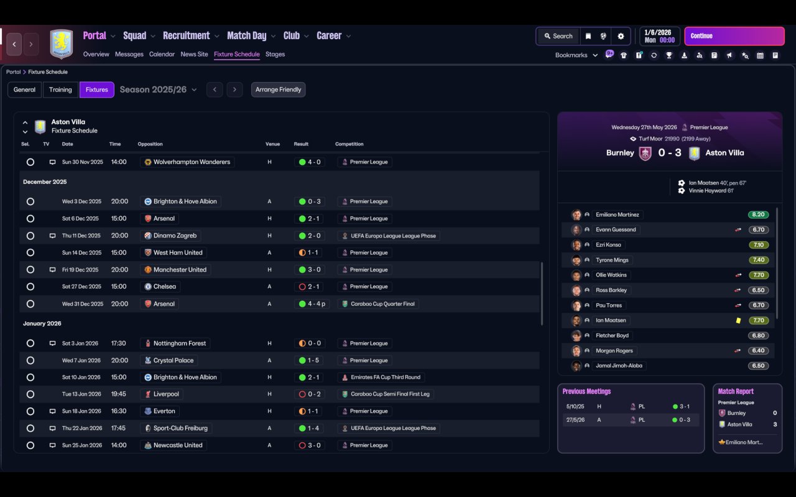The height and width of the screenshot is (497, 796).
Task: Expand the Career menu chevron
Action: pos(348,37)
